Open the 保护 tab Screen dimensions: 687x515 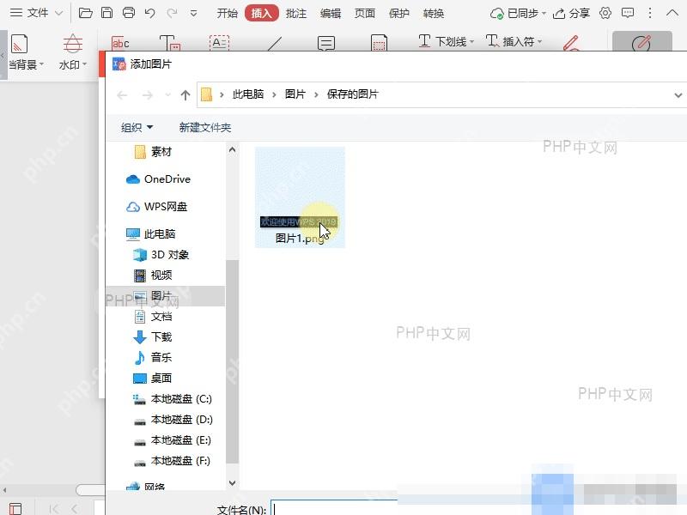399,13
